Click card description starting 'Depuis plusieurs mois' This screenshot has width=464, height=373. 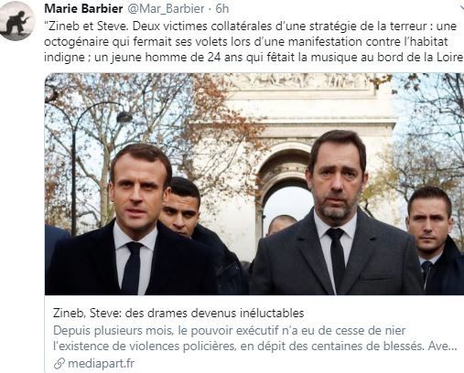tap(230, 330)
